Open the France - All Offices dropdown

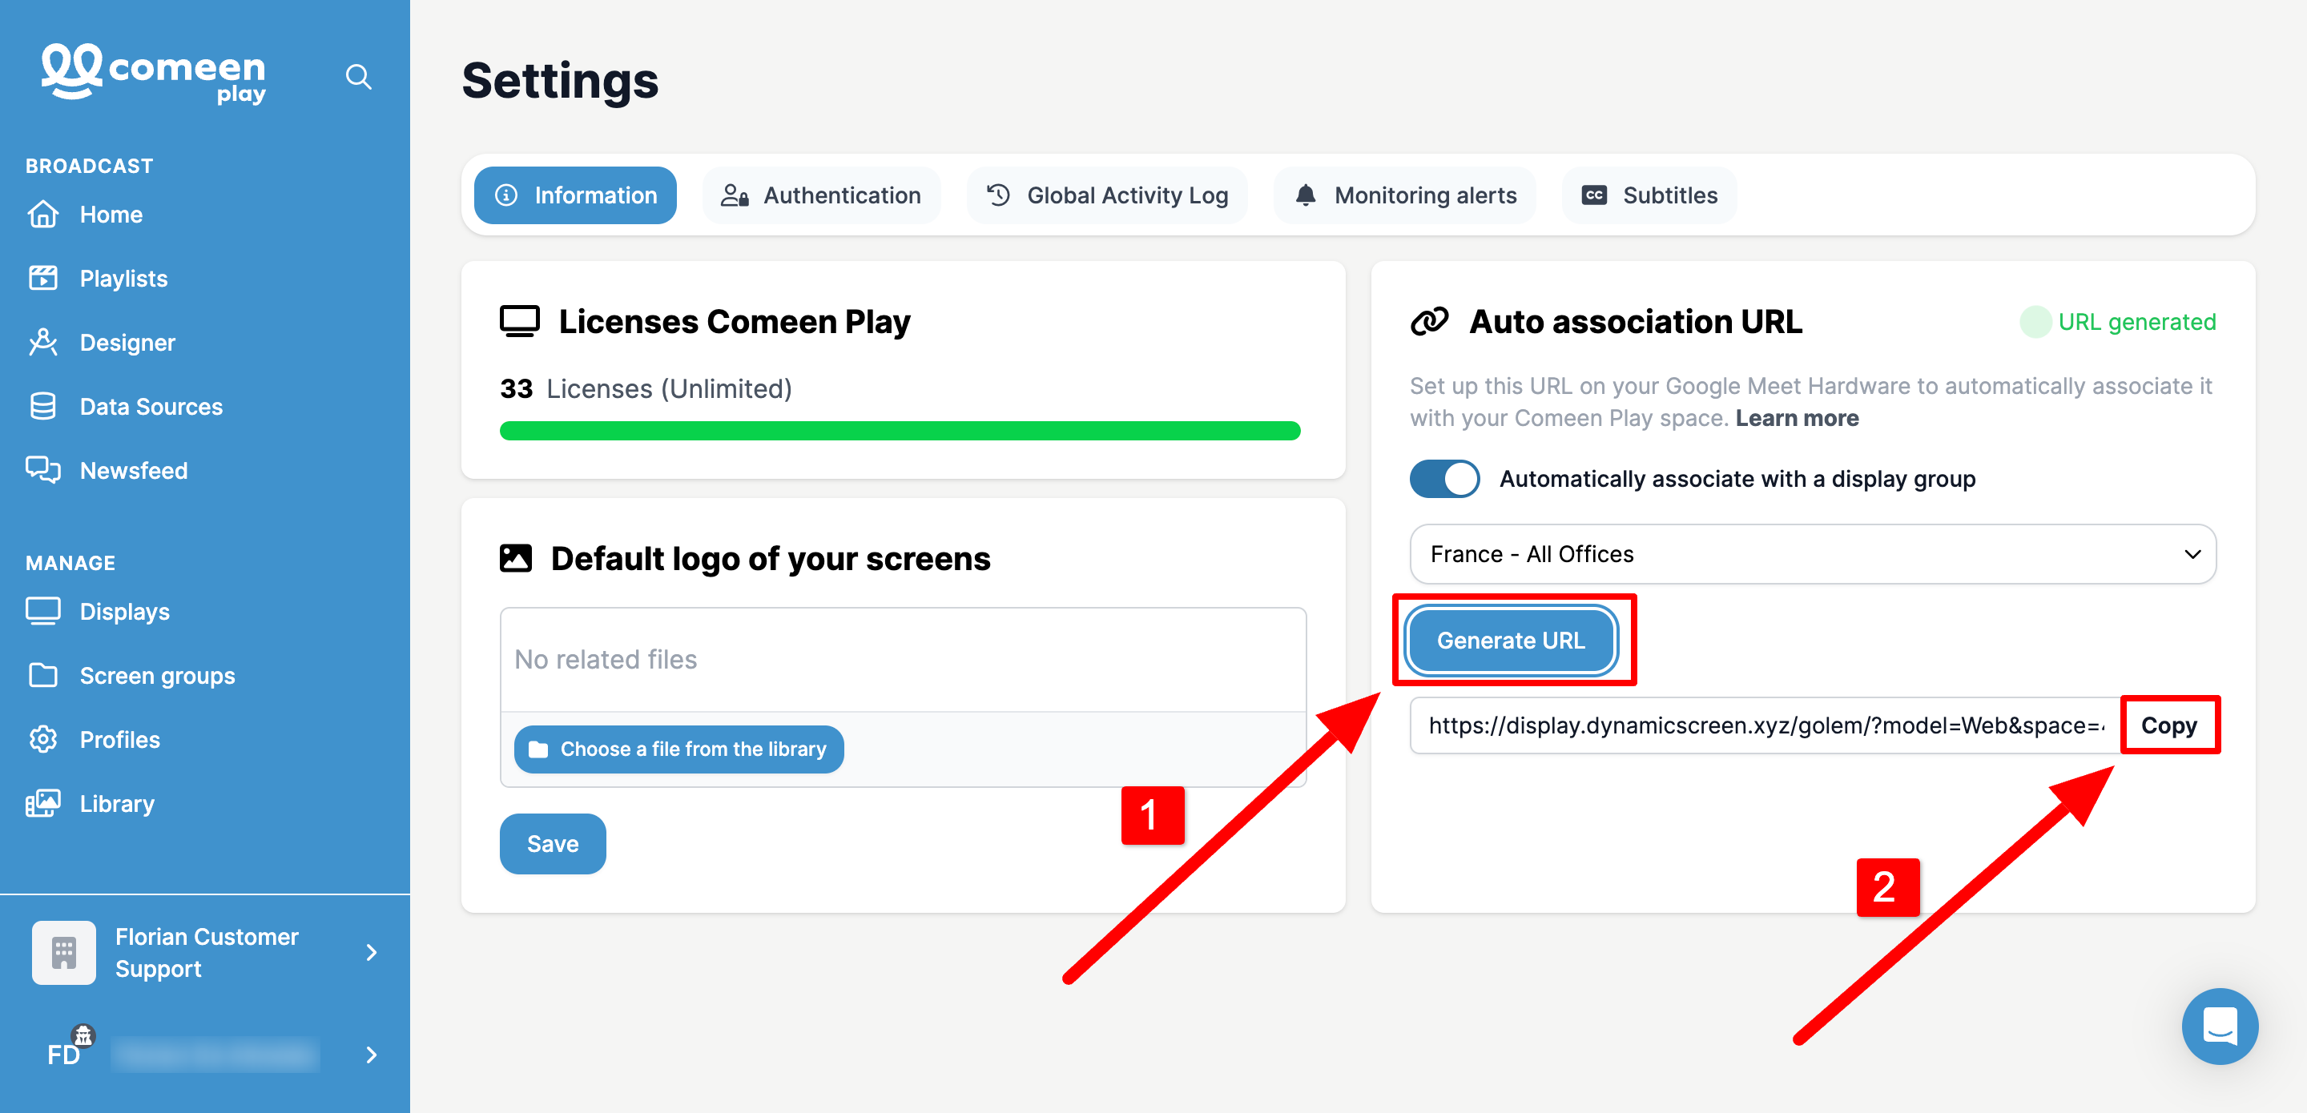click(1813, 554)
